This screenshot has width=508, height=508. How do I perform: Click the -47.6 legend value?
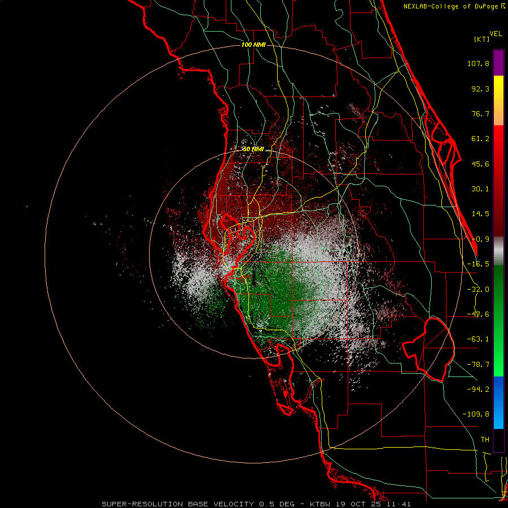[478, 314]
